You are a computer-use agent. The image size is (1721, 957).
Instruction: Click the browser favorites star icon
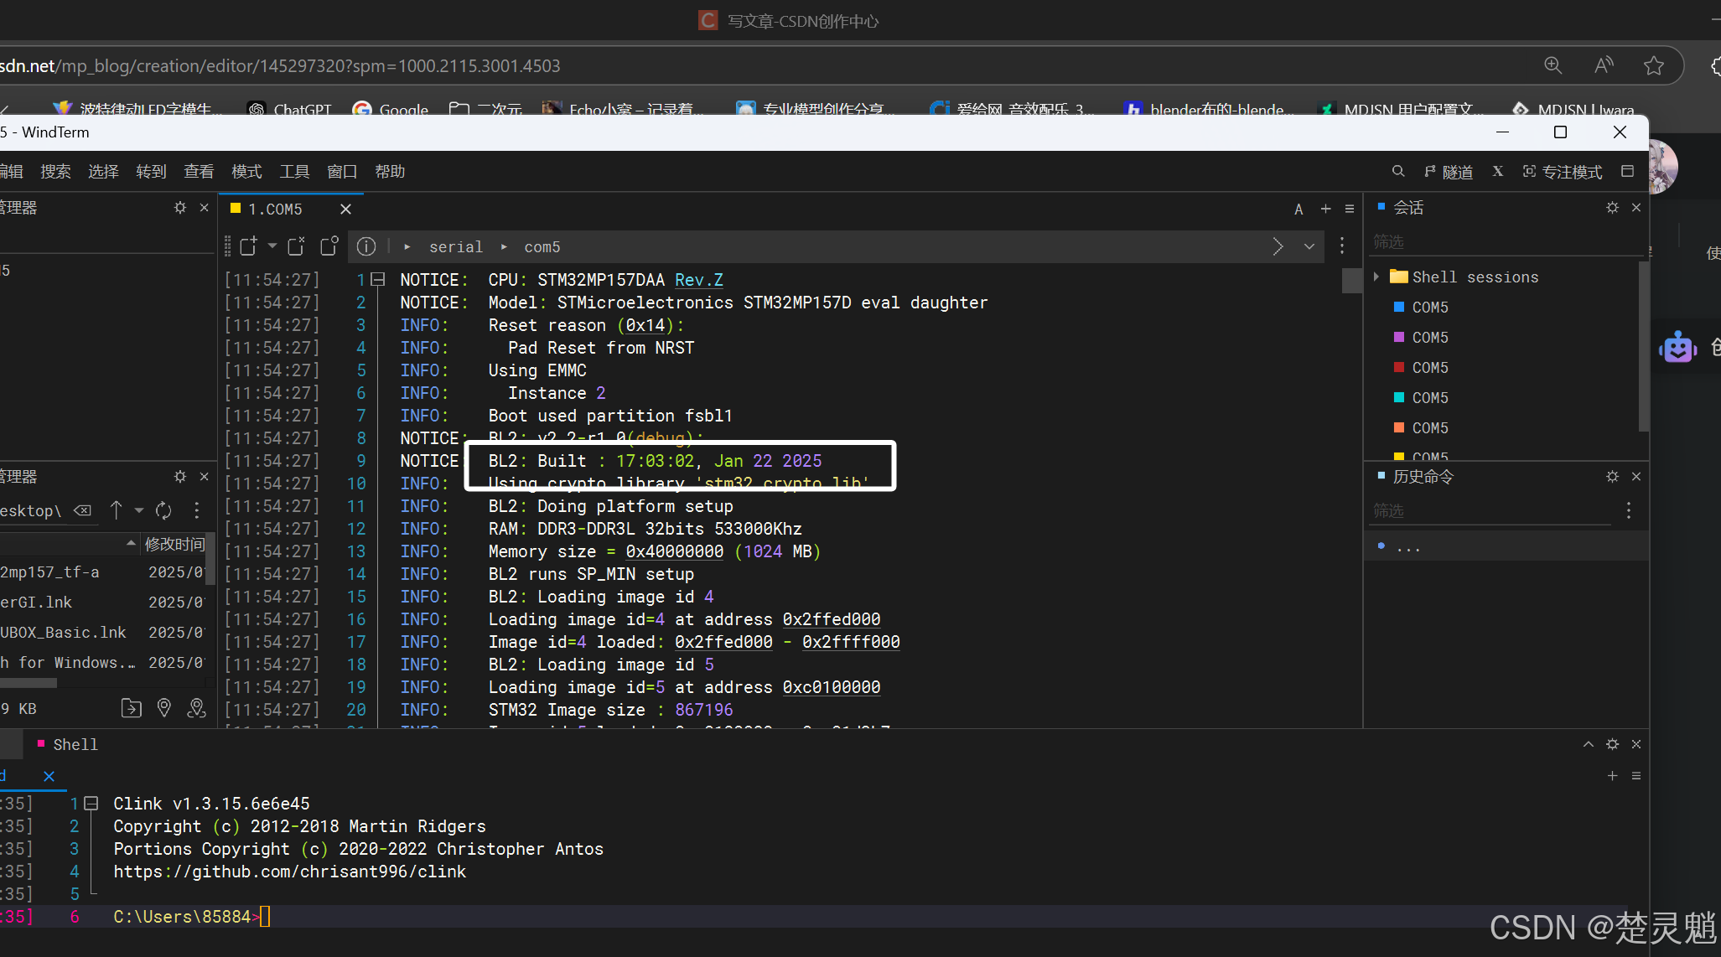click(x=1653, y=66)
